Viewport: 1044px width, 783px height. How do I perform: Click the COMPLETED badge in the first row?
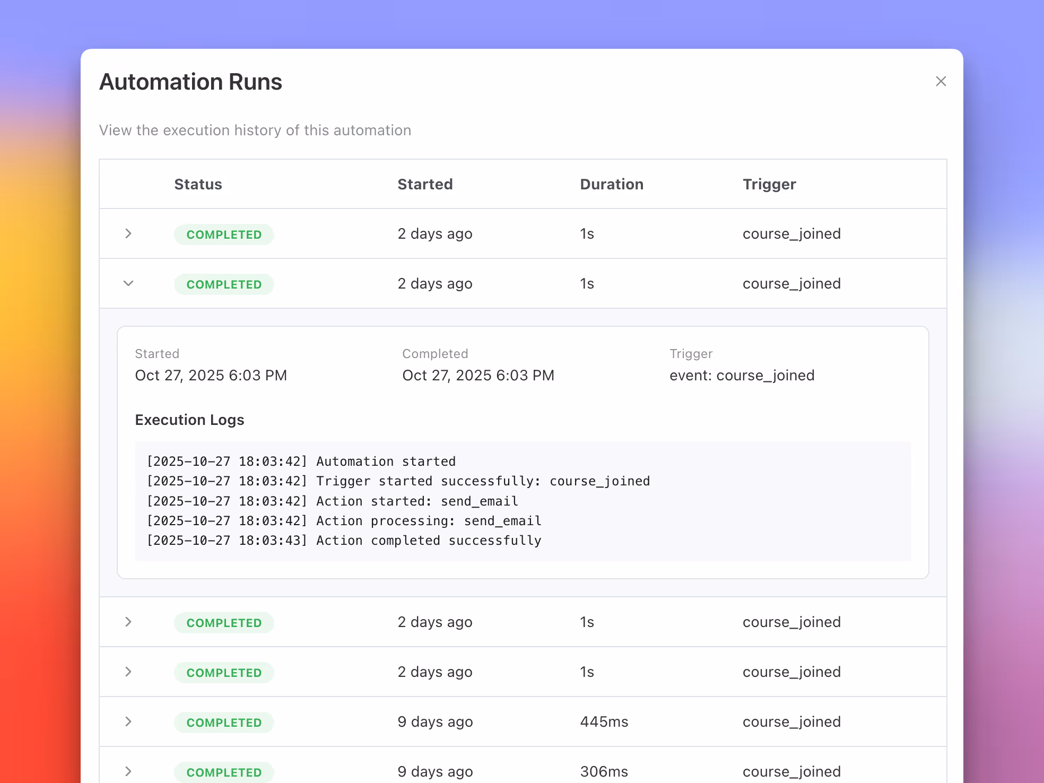[x=224, y=234]
